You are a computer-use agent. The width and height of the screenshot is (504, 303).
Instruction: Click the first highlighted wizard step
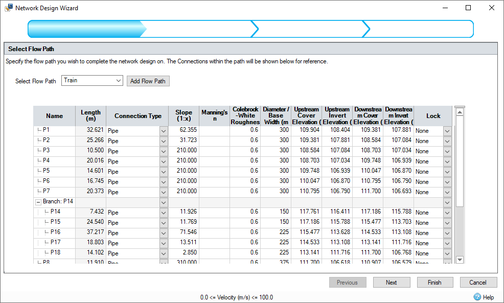click(x=87, y=29)
